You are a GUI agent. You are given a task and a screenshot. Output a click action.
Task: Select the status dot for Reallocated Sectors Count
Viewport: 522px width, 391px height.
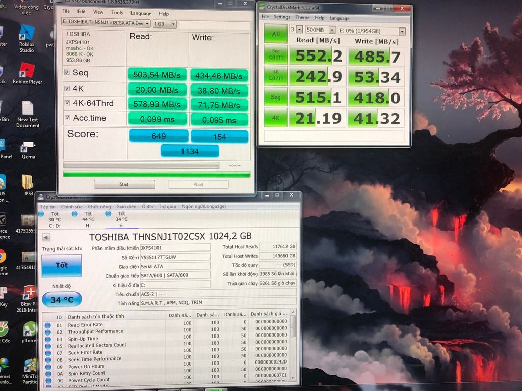click(47, 346)
